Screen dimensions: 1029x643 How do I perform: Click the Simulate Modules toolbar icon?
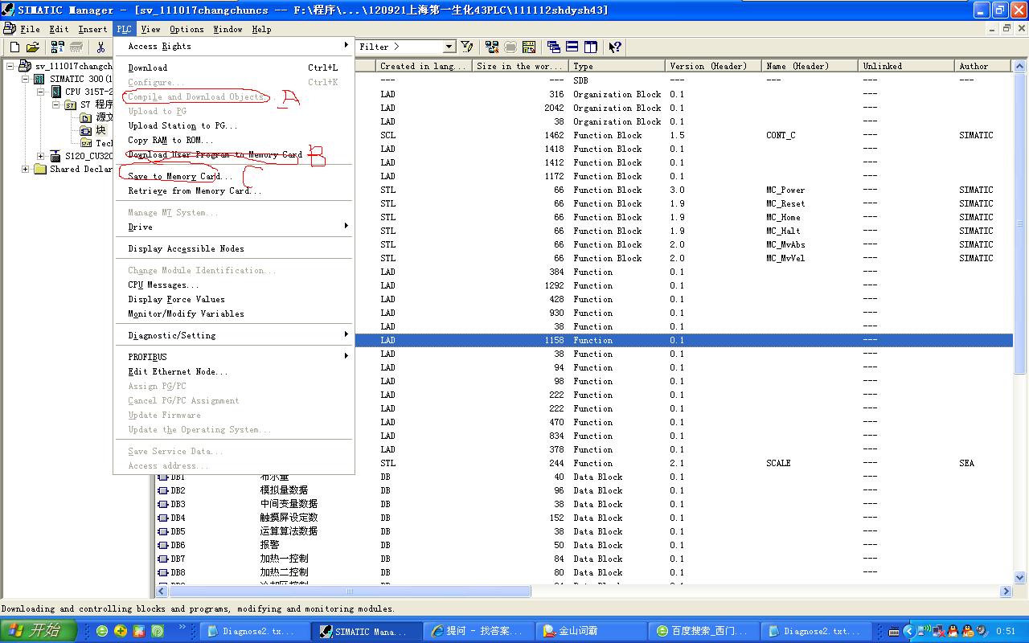[529, 47]
